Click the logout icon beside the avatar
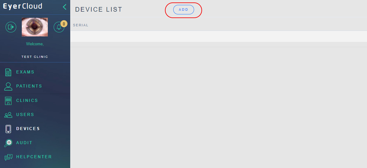This screenshot has width=367, height=168. (x=11, y=27)
